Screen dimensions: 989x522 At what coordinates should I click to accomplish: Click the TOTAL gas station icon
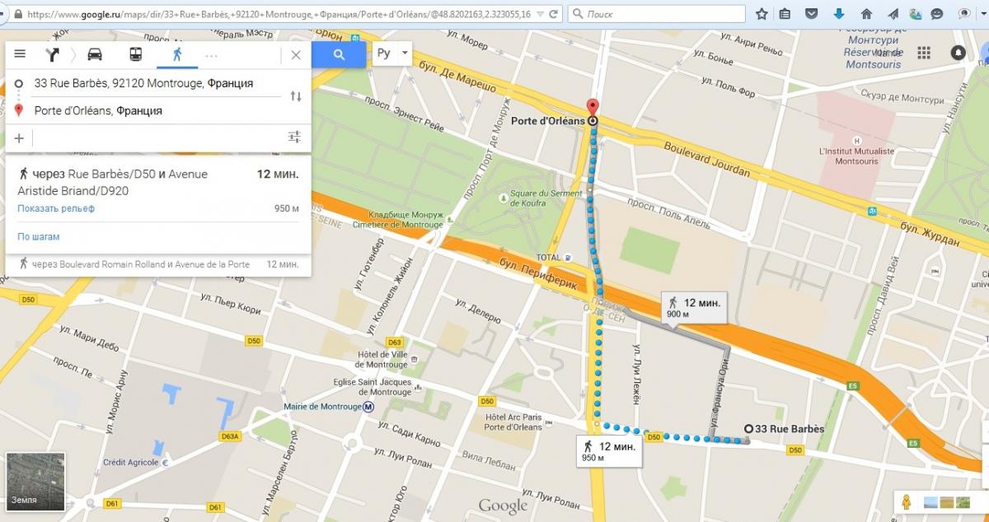pyautogui.click(x=568, y=257)
